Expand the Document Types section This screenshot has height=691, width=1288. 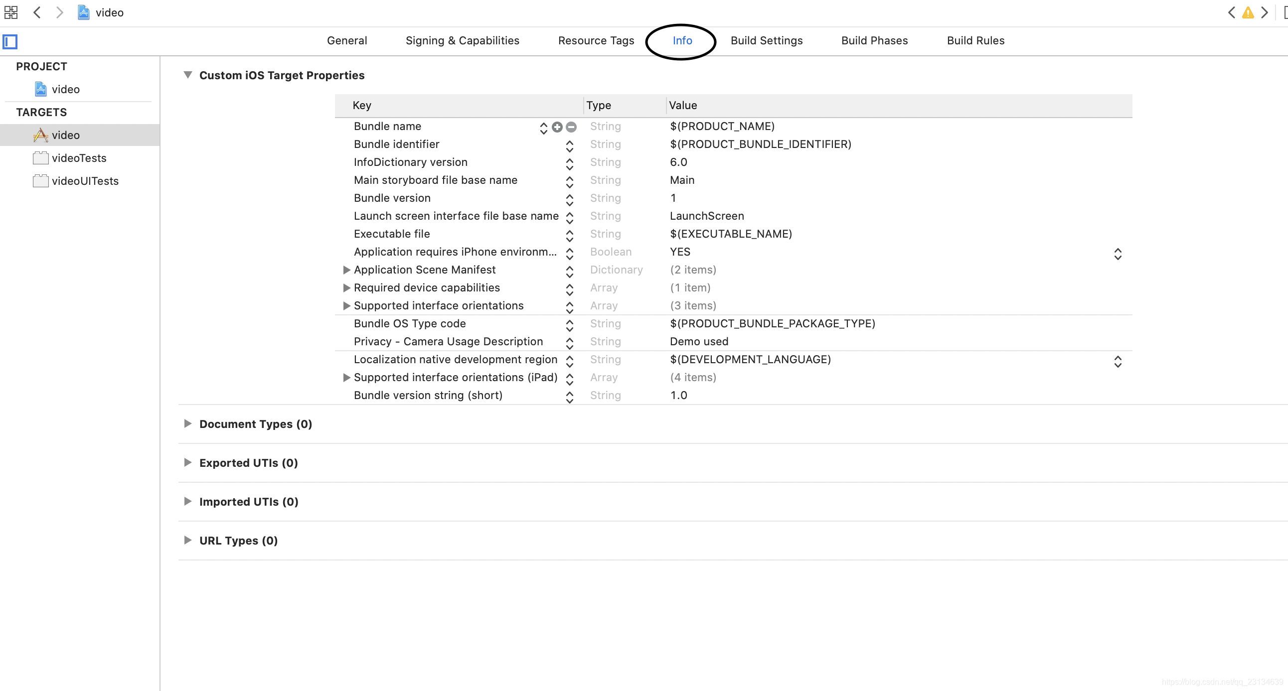[186, 424]
